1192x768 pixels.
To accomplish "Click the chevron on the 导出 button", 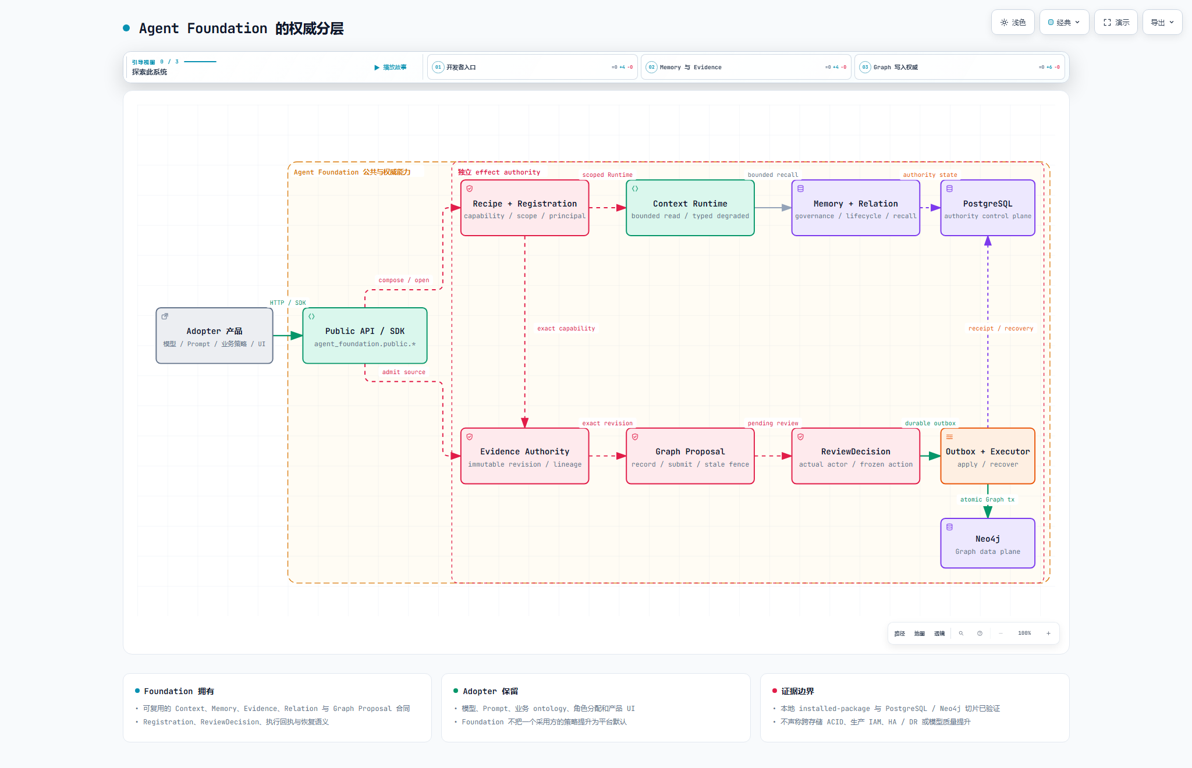I will tap(1172, 23).
